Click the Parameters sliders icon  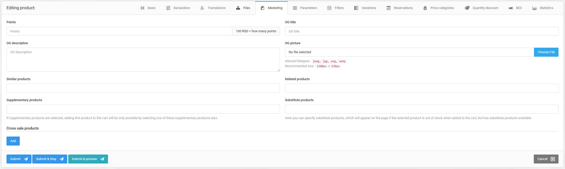coord(295,8)
